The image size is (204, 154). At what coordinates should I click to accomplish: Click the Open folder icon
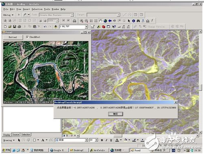pos(10,27)
